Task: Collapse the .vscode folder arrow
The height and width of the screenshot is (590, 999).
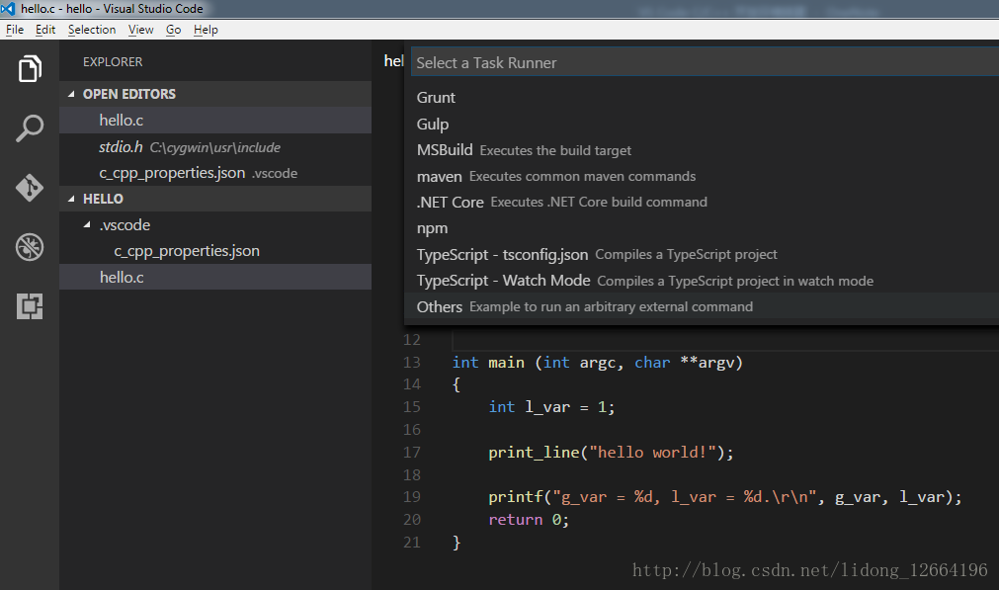Action: point(87,225)
